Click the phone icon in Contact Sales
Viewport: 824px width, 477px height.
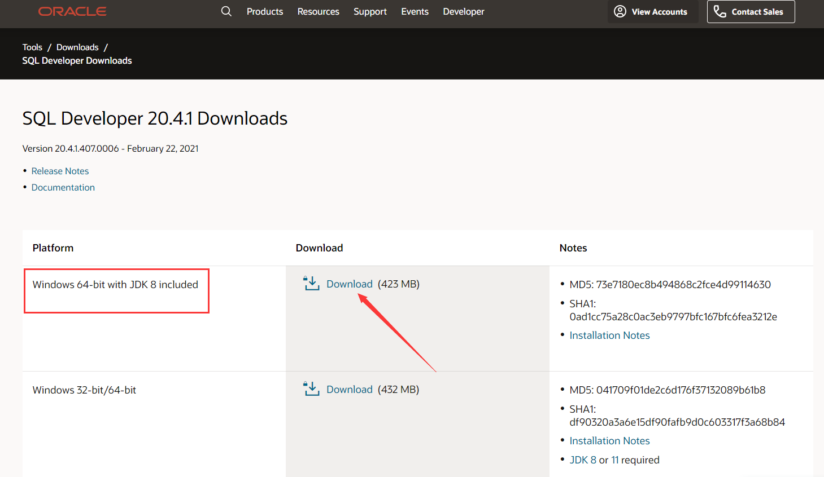click(x=720, y=11)
